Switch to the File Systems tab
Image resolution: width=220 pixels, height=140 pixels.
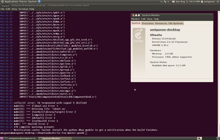176,23
